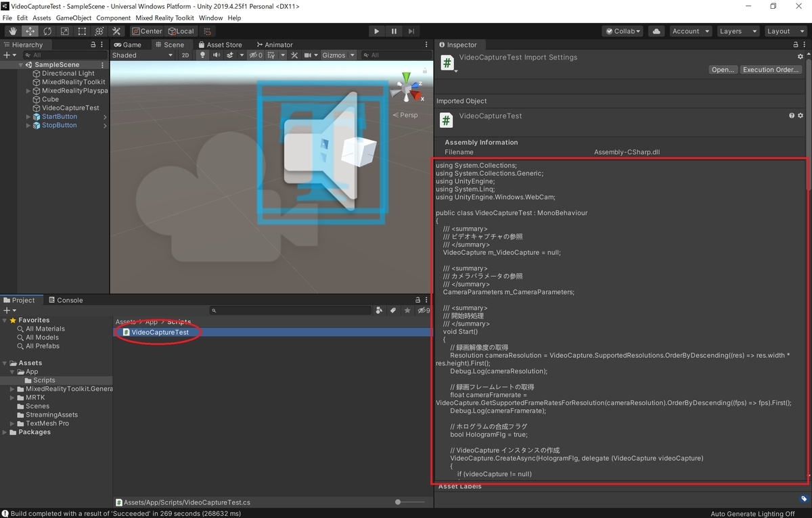Open Inspector panel kebab menu

[804, 45]
